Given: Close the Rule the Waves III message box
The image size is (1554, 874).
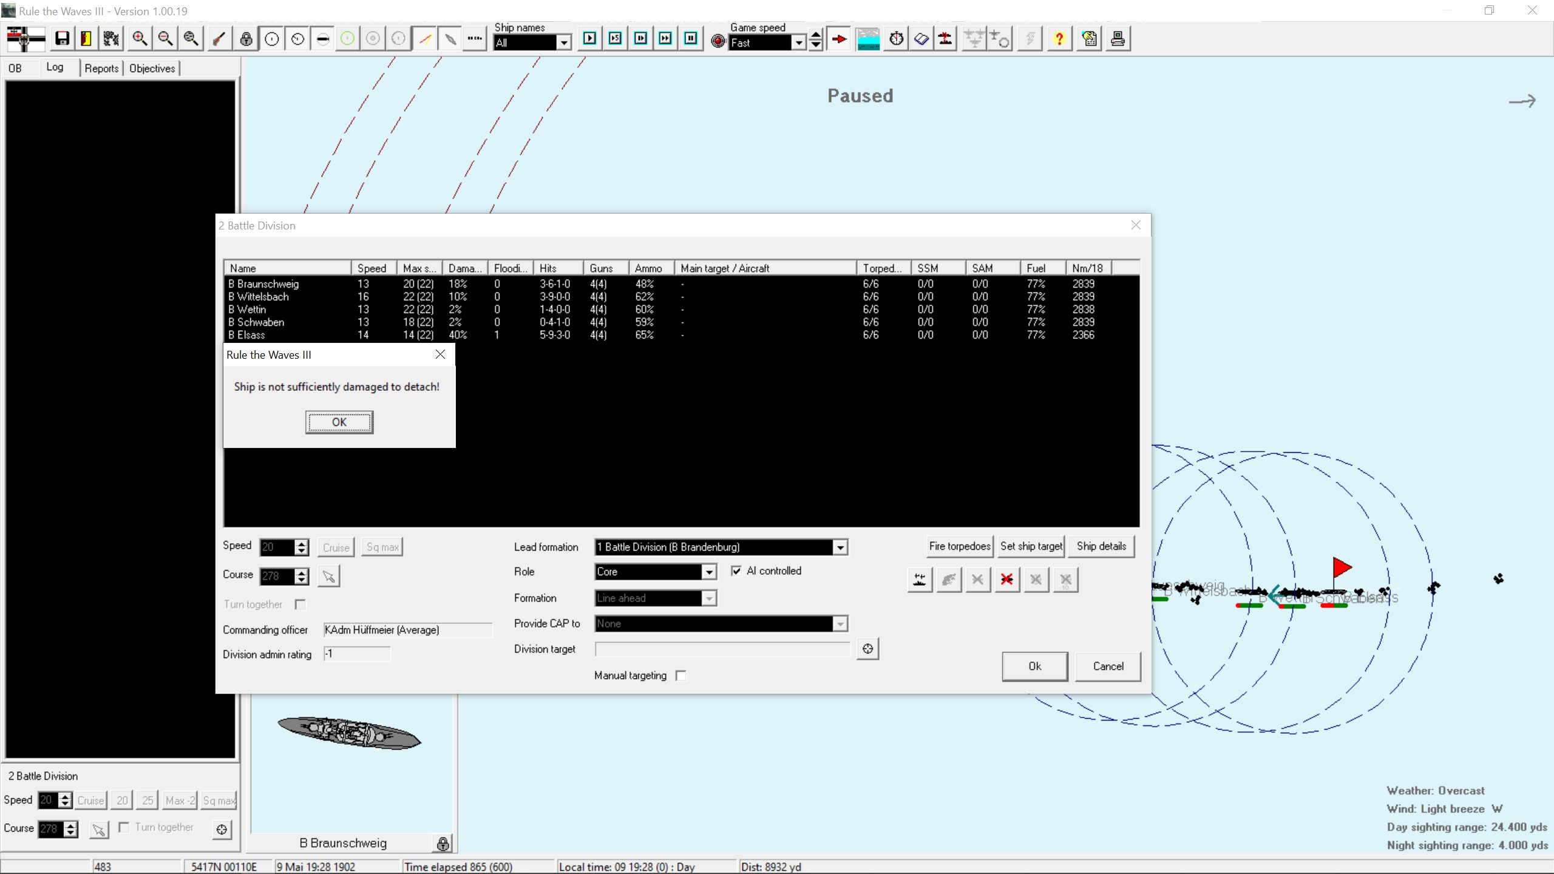Looking at the screenshot, I should 440,354.
